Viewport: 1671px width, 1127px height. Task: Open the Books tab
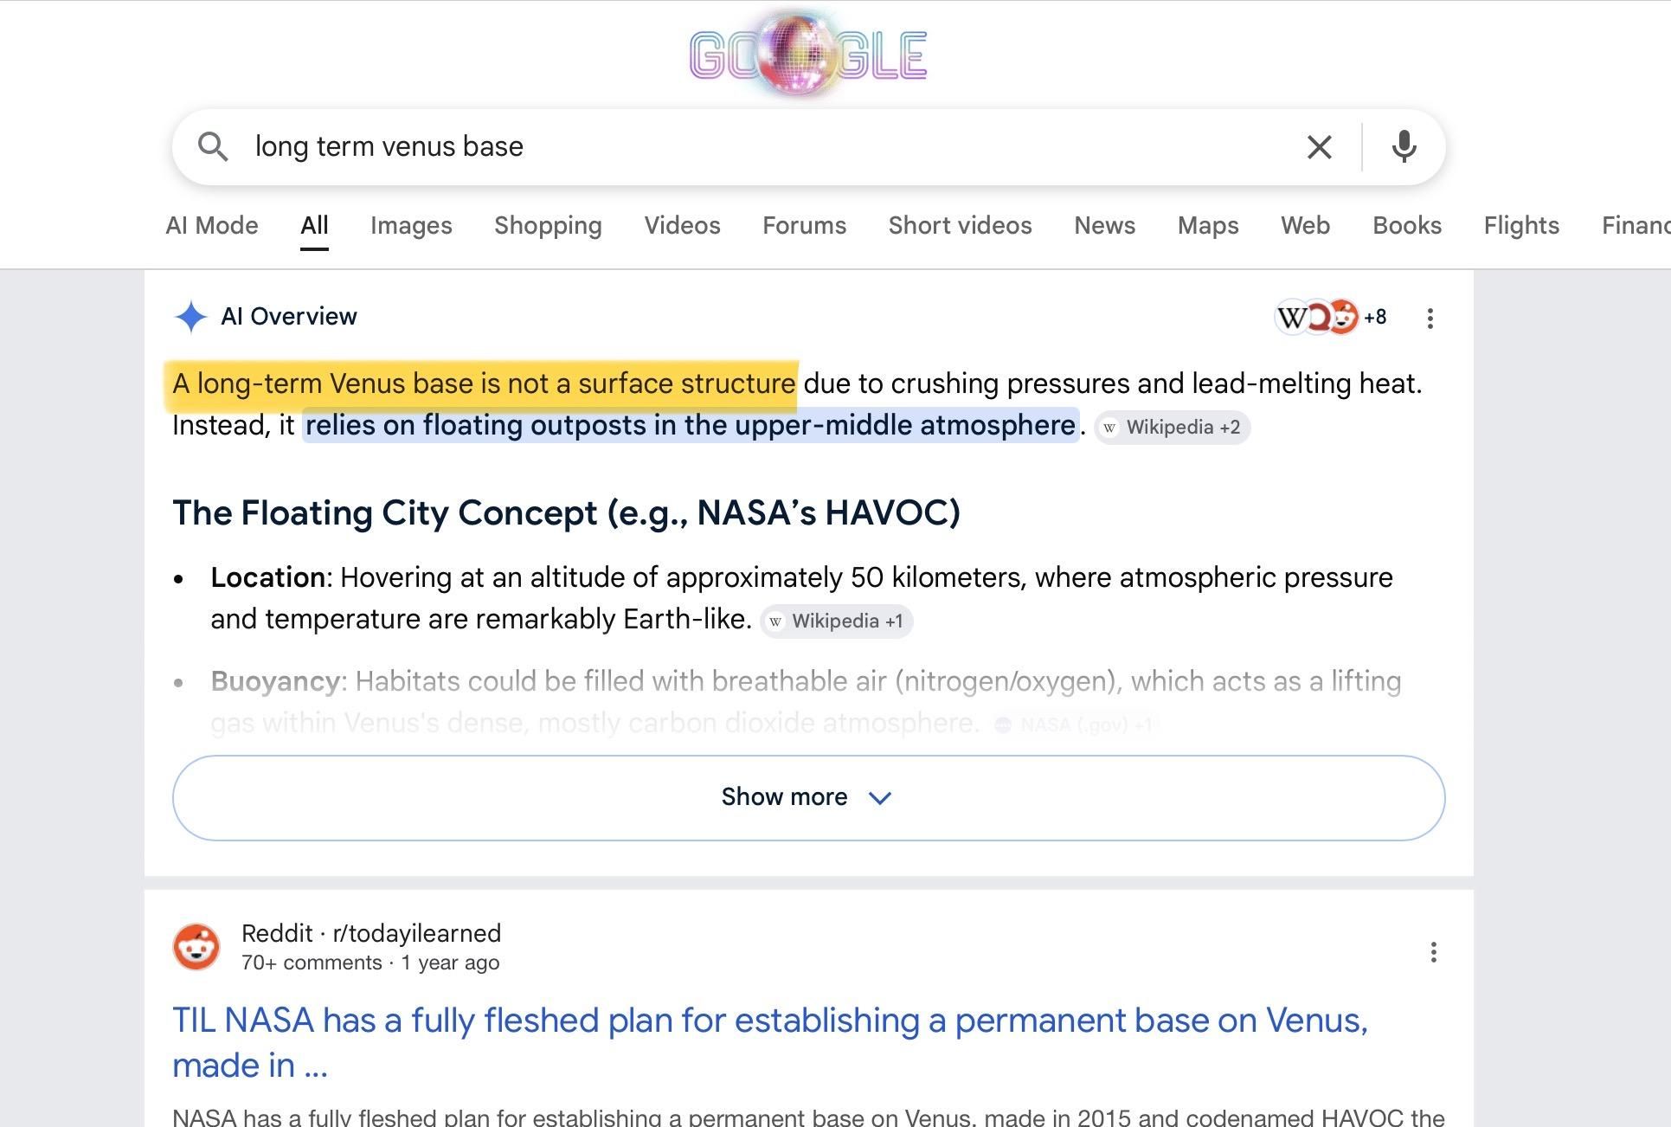tap(1407, 225)
